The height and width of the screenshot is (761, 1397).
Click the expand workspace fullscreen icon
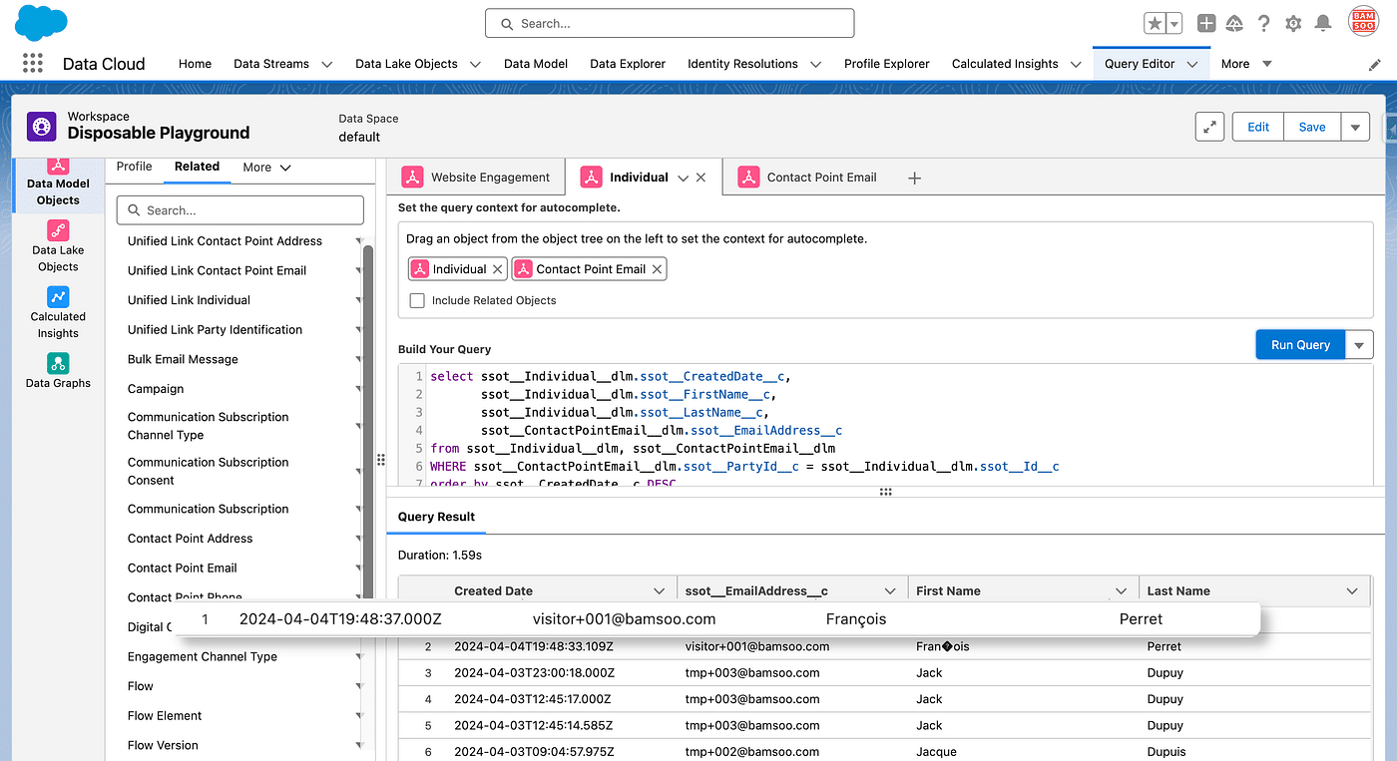pos(1209,127)
